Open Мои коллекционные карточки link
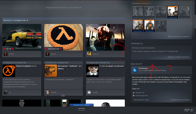This screenshot has height=114, width=196. click(179, 36)
